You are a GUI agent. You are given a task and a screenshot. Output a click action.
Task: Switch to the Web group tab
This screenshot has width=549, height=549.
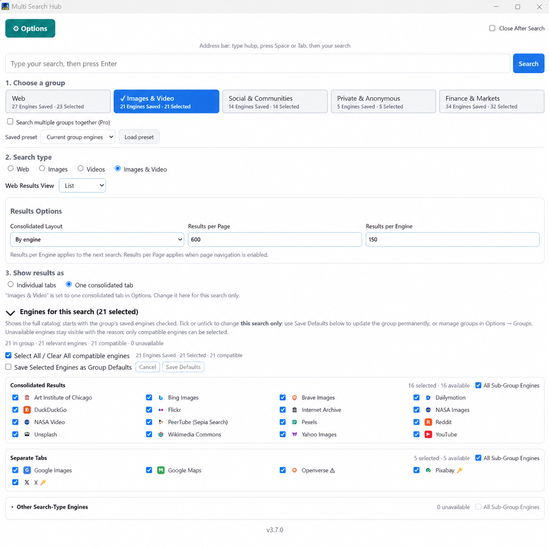pos(58,102)
